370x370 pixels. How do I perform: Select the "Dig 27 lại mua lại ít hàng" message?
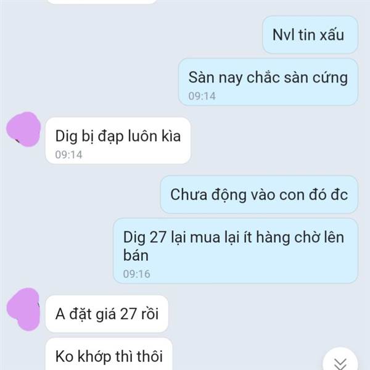(x=236, y=251)
